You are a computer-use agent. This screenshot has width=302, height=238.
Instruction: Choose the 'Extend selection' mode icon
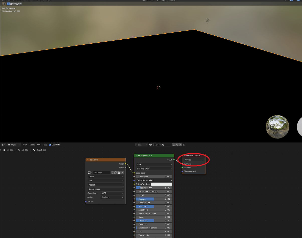click(x=12, y=4)
